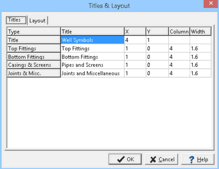This screenshot has height=169, width=219.
Task: Click Y value 1 in Title row
Action: [x=157, y=40]
